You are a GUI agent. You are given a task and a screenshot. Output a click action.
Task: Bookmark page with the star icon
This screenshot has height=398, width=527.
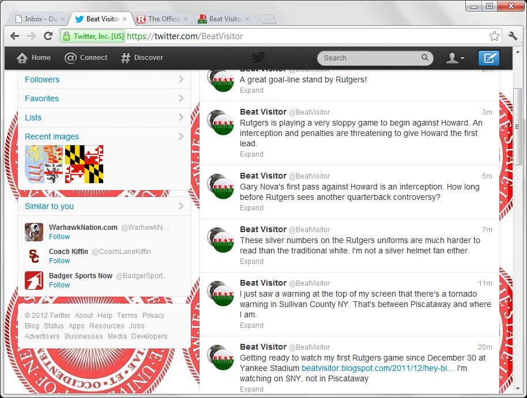[494, 36]
